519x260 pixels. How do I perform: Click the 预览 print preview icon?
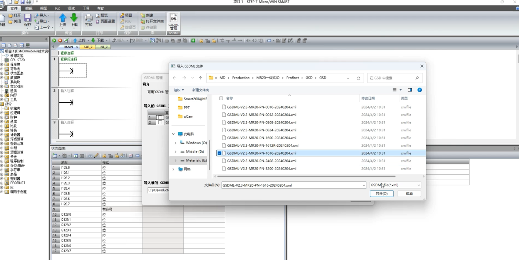coord(102,15)
